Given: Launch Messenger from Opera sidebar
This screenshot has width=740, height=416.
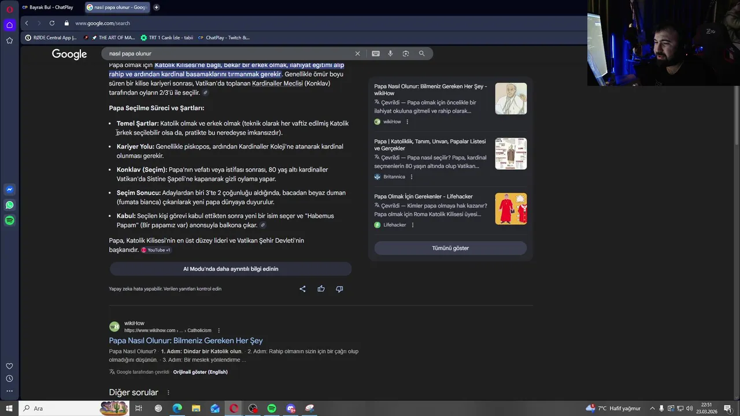Looking at the screenshot, I should tap(9, 190).
